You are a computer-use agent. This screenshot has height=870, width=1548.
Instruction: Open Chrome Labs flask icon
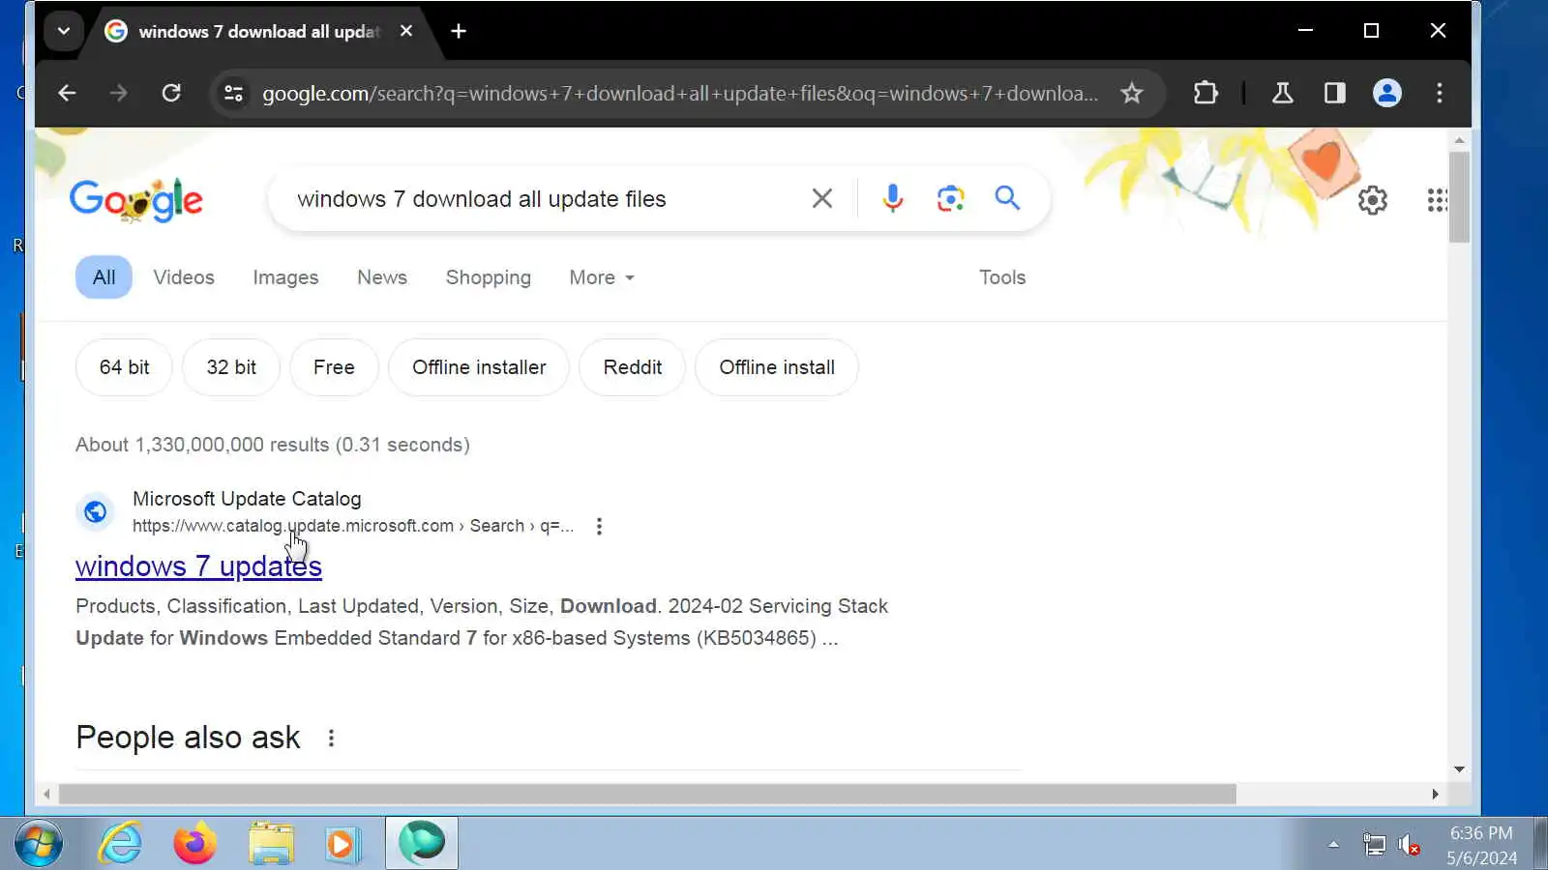tap(1282, 93)
